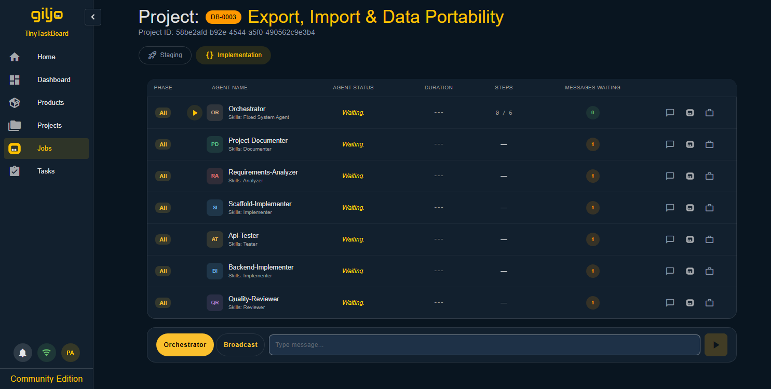Click the SI avatar badge
This screenshot has height=389, width=771.
click(x=215, y=208)
